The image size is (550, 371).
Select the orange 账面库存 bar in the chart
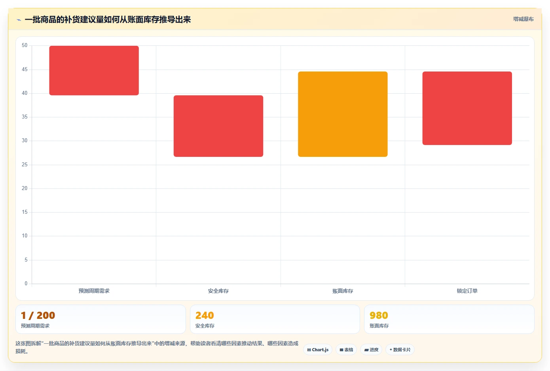tap(343, 114)
